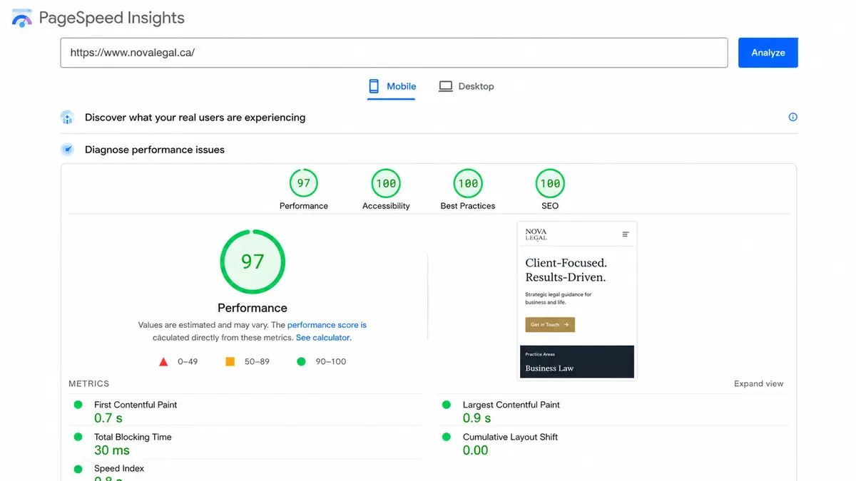The width and height of the screenshot is (856, 481).
Task: Click the 0.00 layout shift value
Action: click(x=476, y=450)
